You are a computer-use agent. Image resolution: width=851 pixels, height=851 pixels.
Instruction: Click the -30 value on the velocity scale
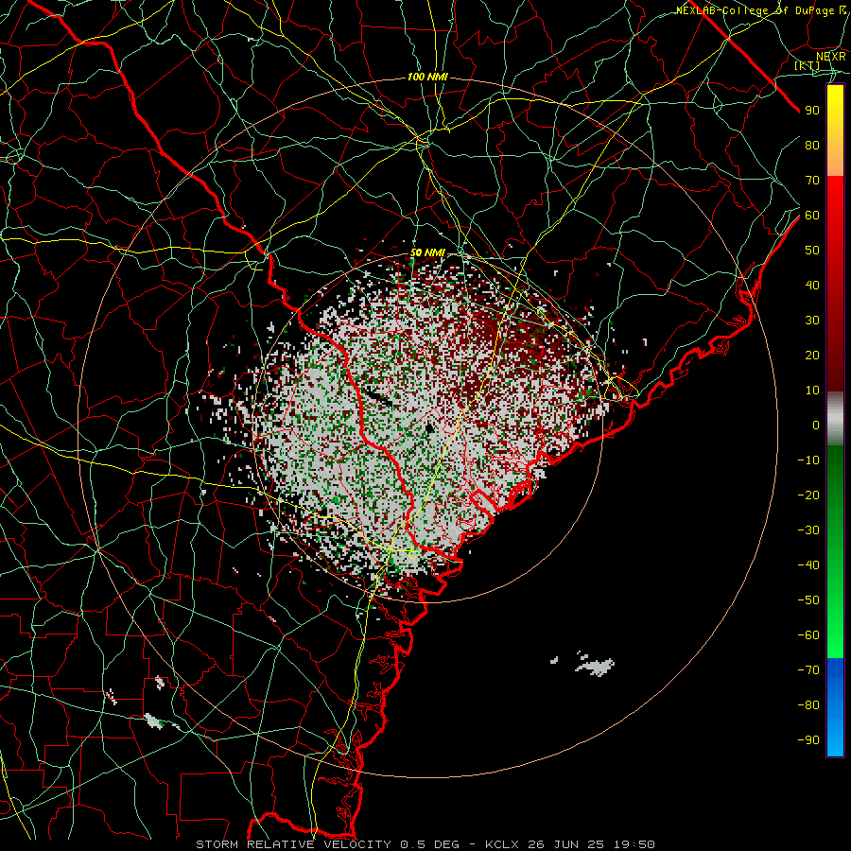(808, 530)
